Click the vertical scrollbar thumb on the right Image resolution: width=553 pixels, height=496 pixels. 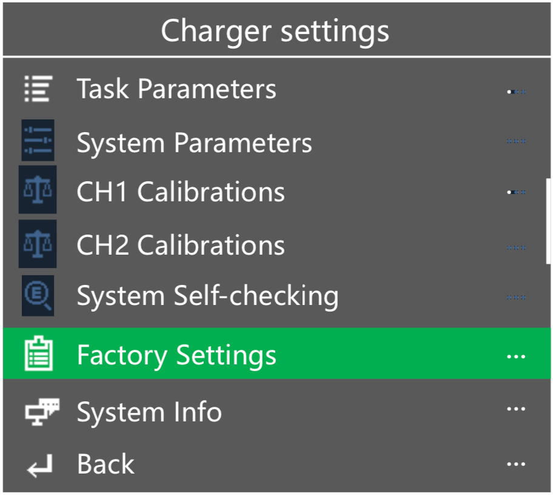pos(548,221)
